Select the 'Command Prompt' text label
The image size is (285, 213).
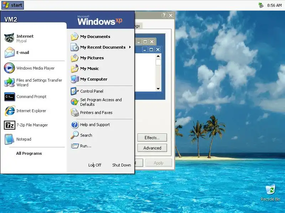click(31, 97)
